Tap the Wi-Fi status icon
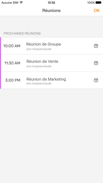Image resolution: width=103 pixels, height=183 pixels. coord(21,2)
